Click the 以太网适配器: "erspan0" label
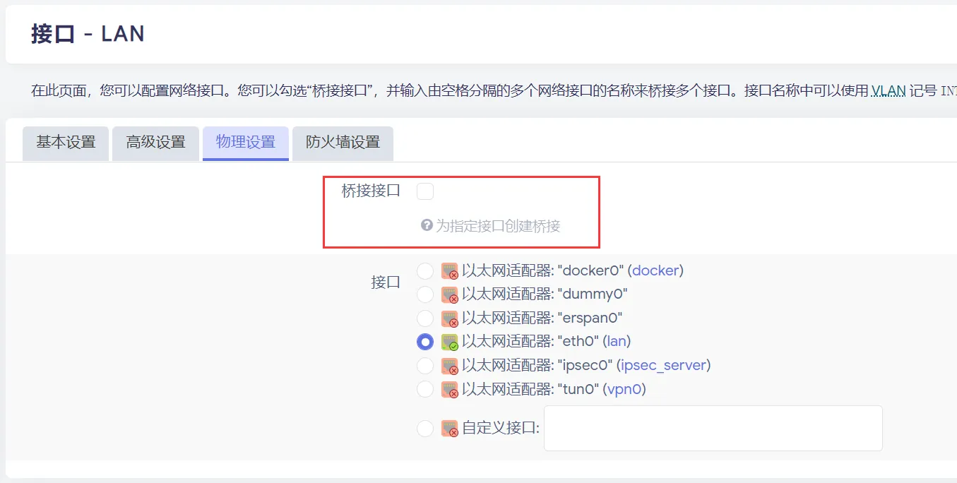The width and height of the screenshot is (957, 483). click(x=542, y=318)
